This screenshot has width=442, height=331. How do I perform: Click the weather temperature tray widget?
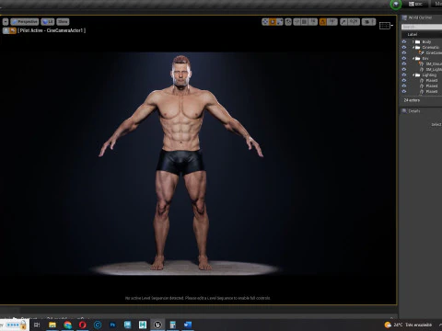tap(408, 325)
